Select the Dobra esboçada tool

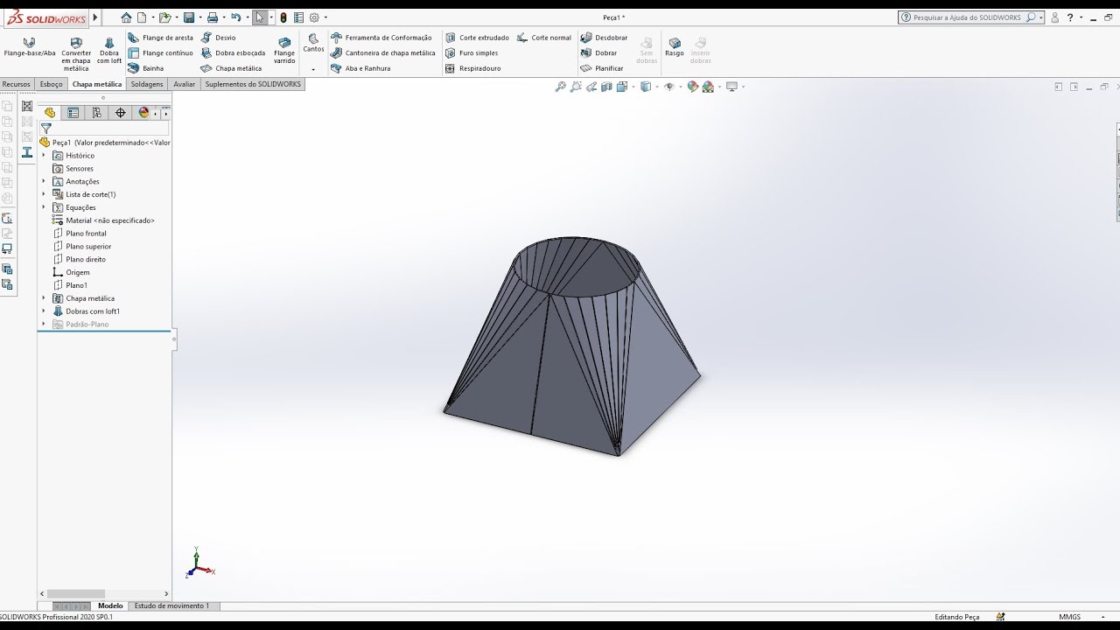pyautogui.click(x=233, y=52)
